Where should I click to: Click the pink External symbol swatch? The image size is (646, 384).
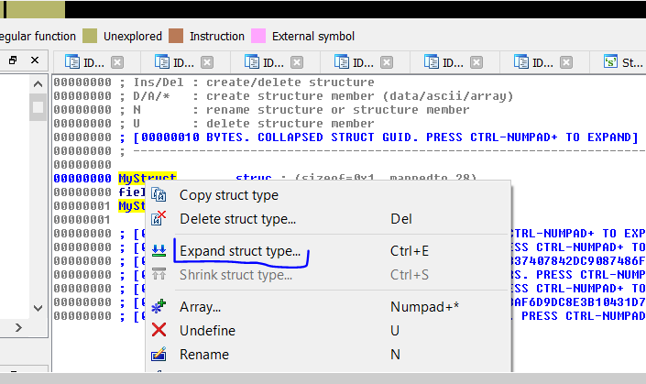tap(258, 37)
